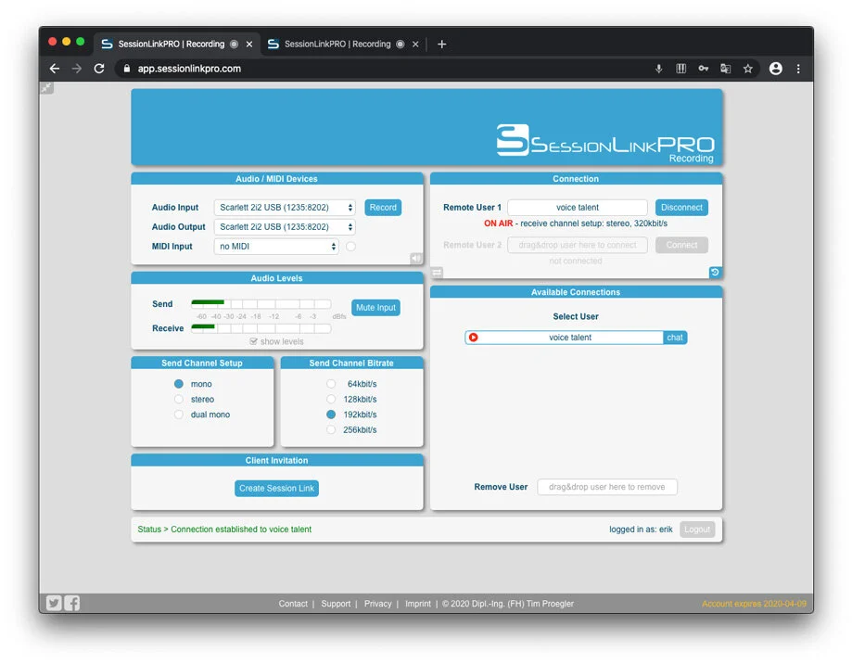Open the Audio Output device dropdown

(283, 226)
